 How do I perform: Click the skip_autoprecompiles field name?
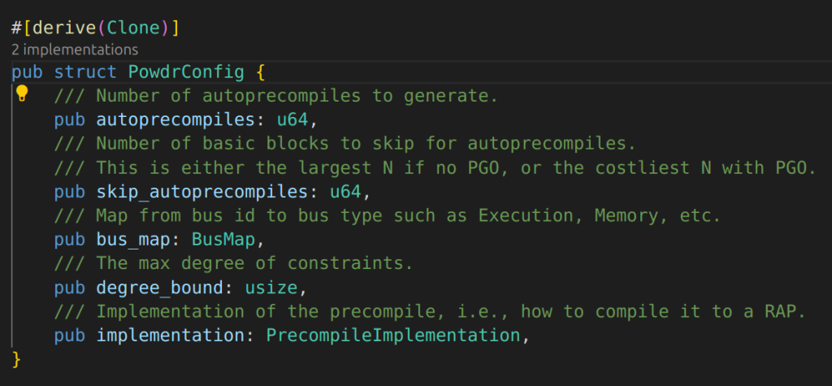pos(202,192)
